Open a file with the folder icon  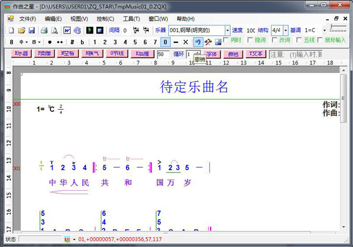pyautogui.click(x=21, y=30)
